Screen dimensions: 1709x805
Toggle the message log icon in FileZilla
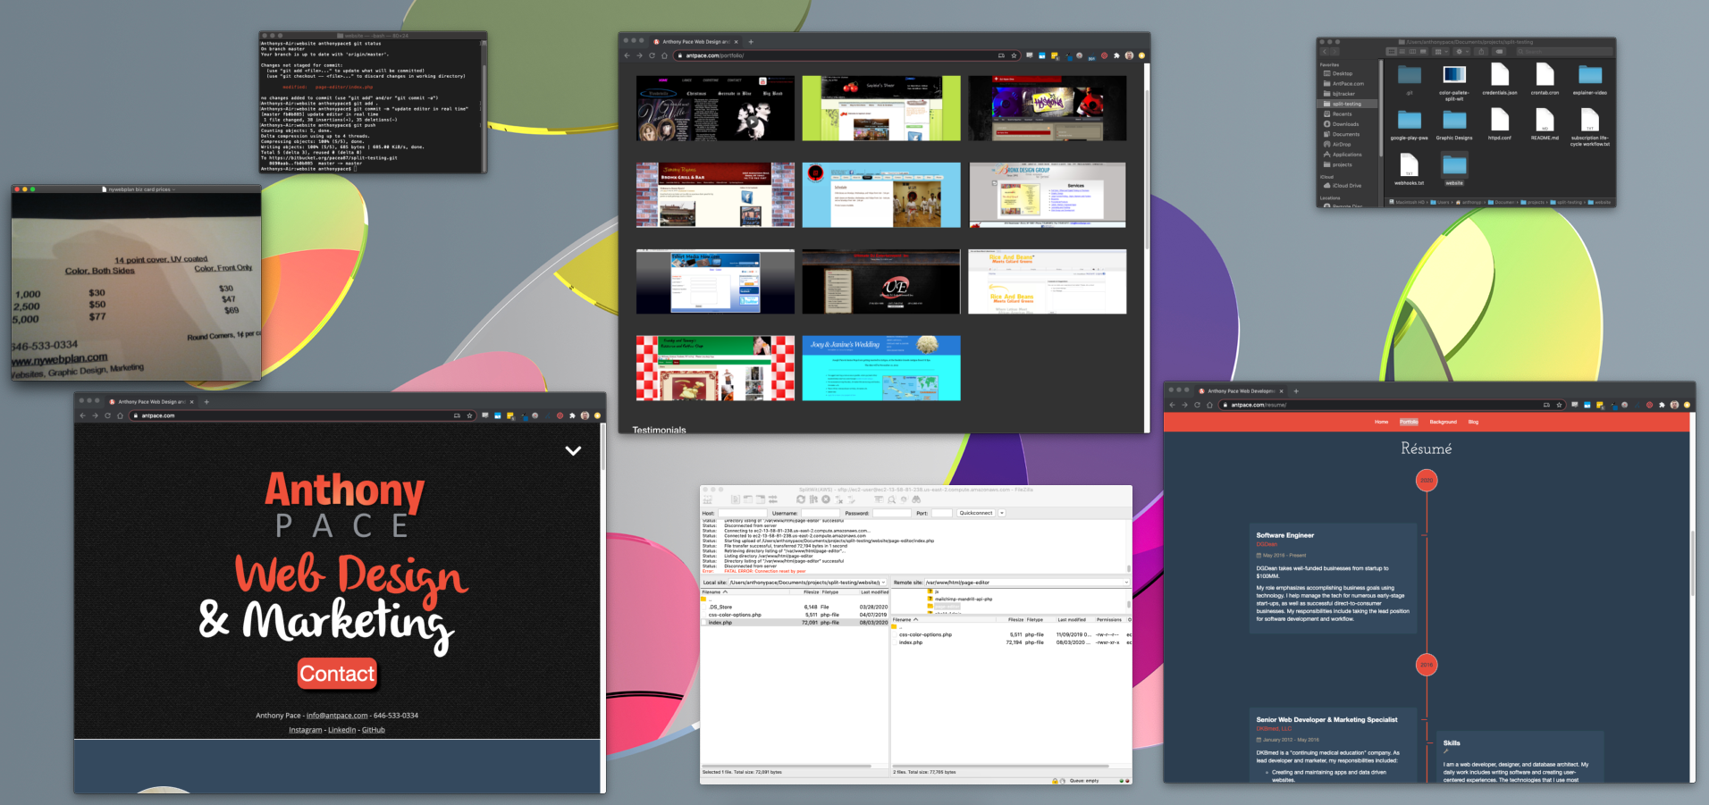tap(736, 499)
